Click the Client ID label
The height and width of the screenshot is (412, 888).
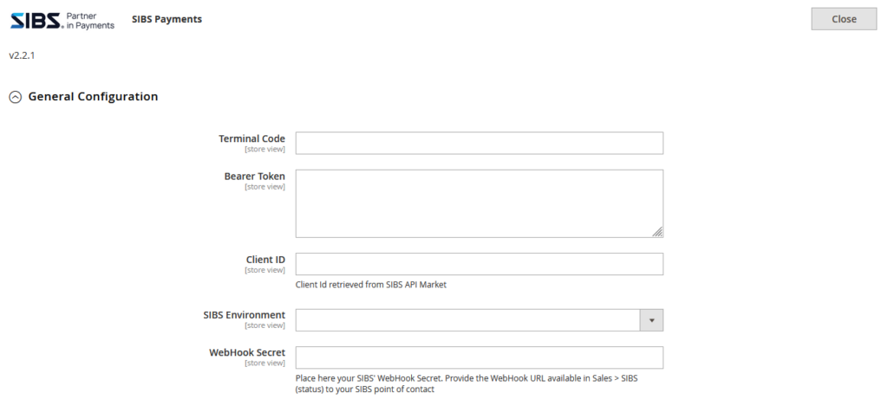(265, 259)
